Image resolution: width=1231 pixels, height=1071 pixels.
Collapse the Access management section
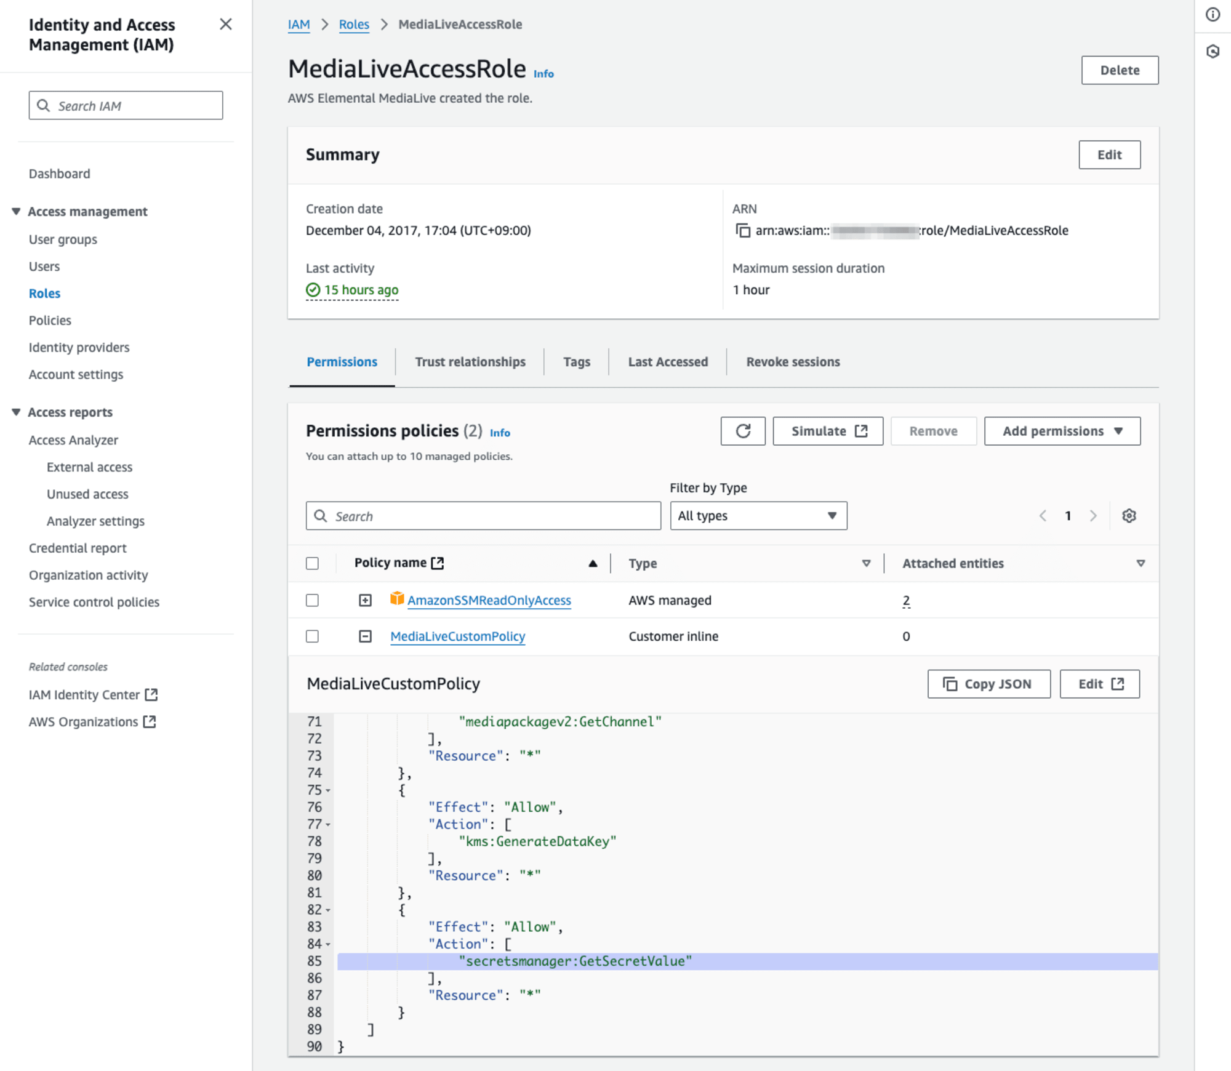click(16, 211)
